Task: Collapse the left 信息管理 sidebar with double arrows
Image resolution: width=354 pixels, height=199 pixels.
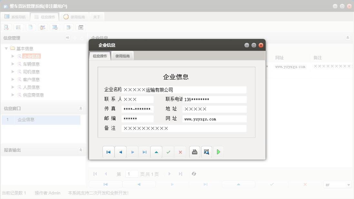Action: coord(68,38)
